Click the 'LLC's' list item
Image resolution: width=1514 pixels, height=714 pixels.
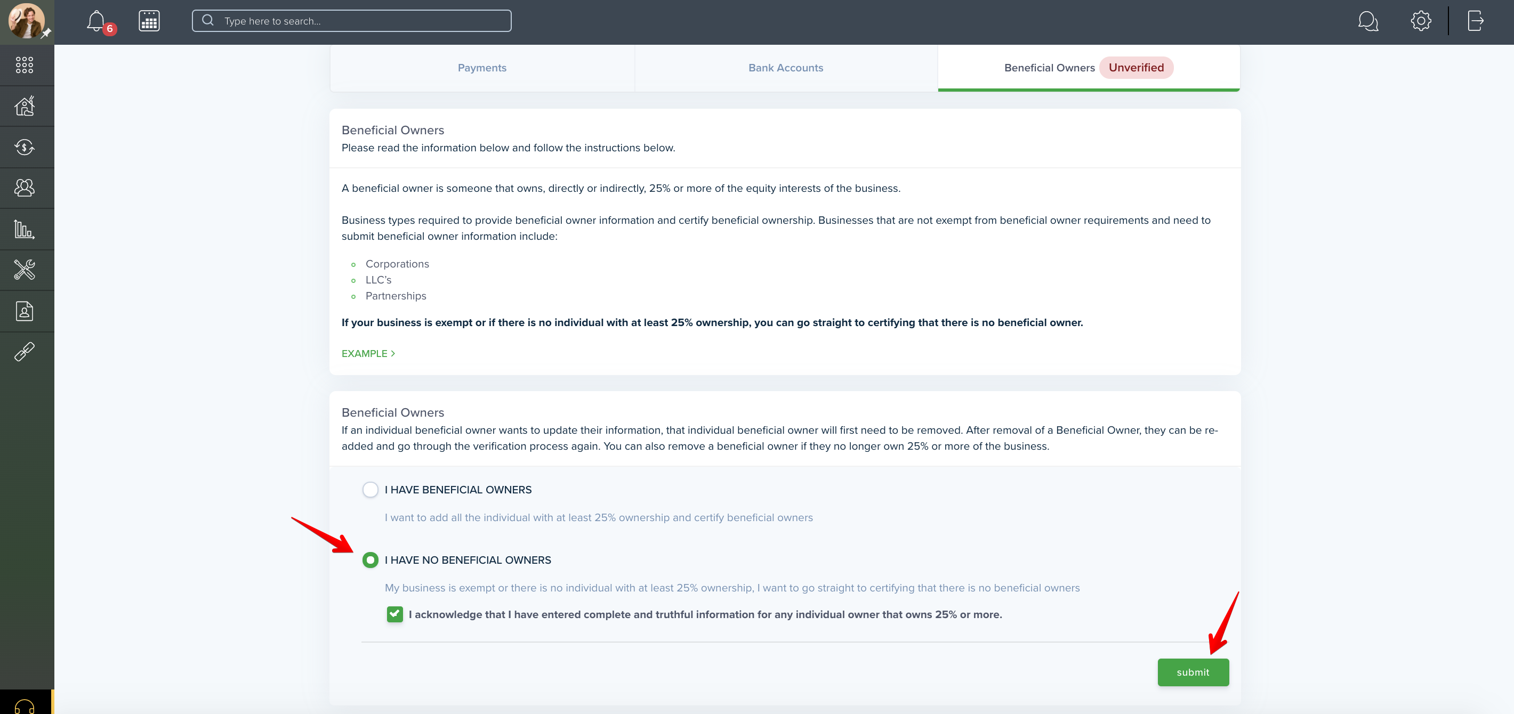[x=378, y=280]
